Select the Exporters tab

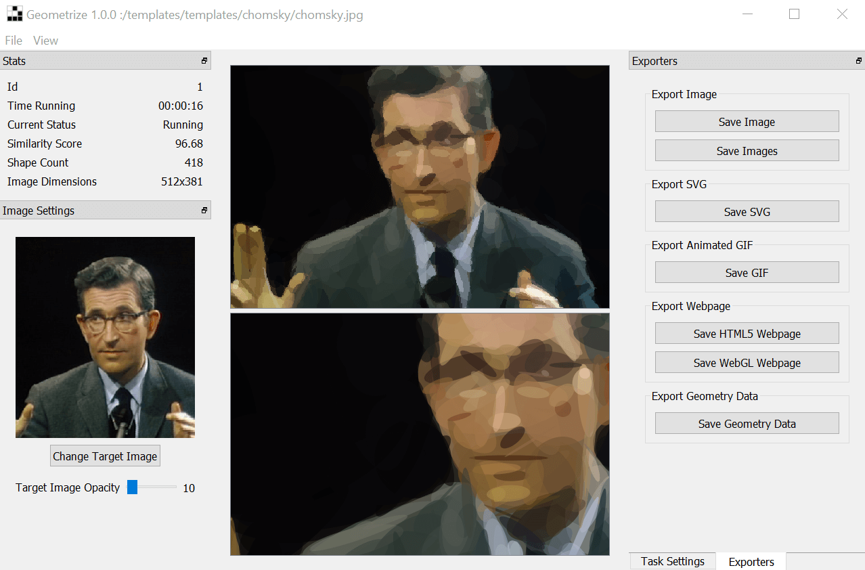tap(751, 562)
